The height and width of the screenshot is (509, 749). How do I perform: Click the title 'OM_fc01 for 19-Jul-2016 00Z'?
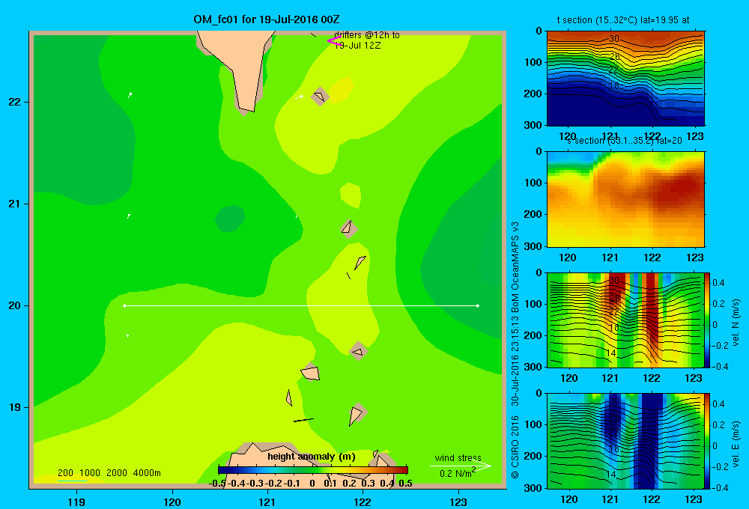pos(267,19)
